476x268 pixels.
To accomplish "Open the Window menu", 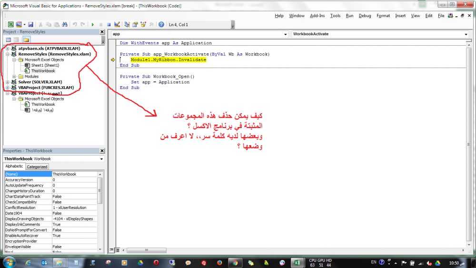I will [297, 16].
